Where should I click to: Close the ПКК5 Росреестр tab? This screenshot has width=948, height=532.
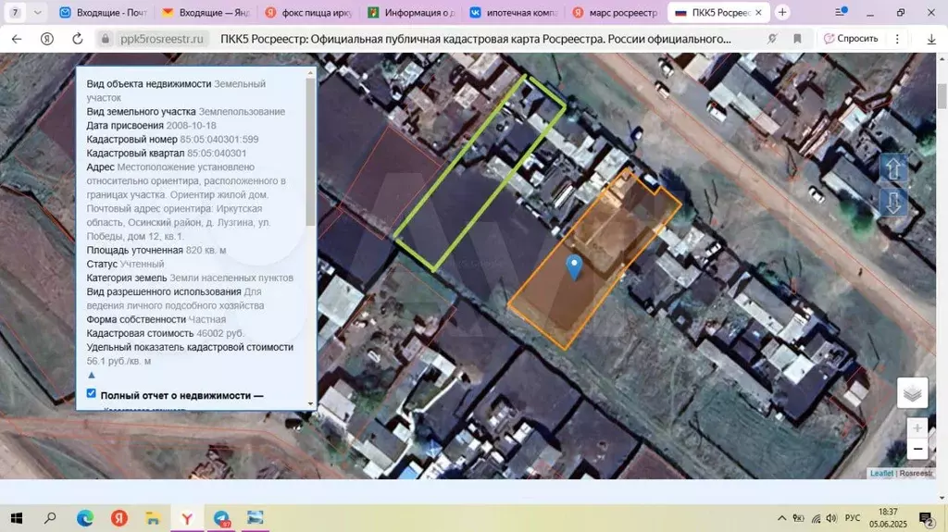pyautogui.click(x=758, y=12)
